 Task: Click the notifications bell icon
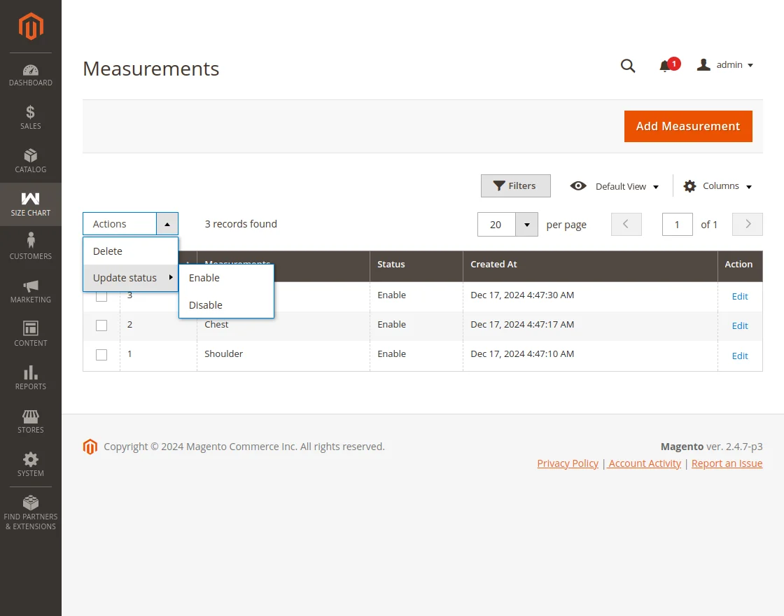(x=665, y=66)
